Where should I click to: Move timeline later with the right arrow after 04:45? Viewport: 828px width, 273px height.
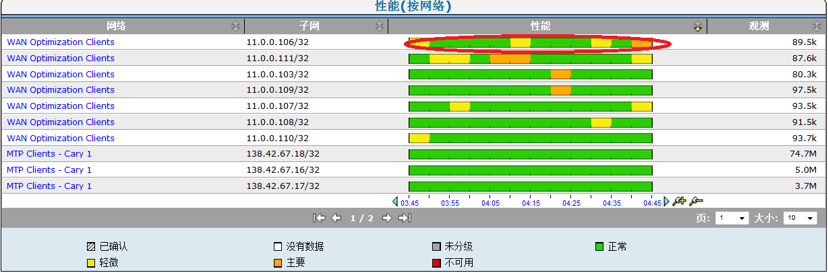(x=667, y=202)
